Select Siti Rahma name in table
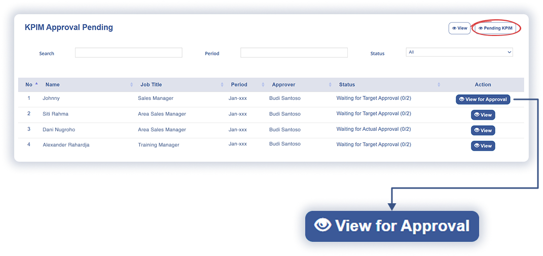The width and height of the screenshot is (543, 256). 55,114
